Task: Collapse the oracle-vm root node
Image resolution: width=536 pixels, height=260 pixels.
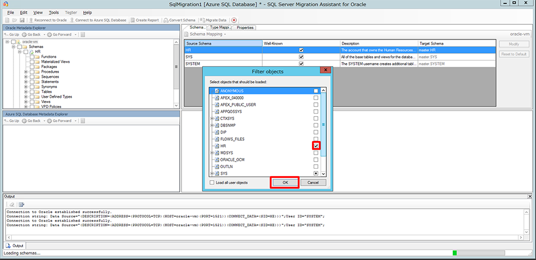Action: click(x=8, y=42)
